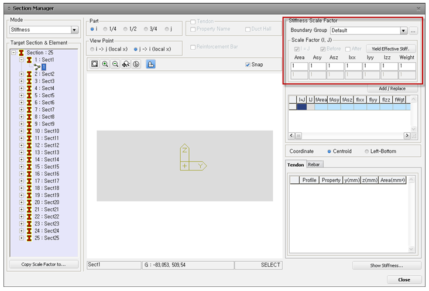Click the fArea column header
429x291 pixels.
click(x=321, y=100)
